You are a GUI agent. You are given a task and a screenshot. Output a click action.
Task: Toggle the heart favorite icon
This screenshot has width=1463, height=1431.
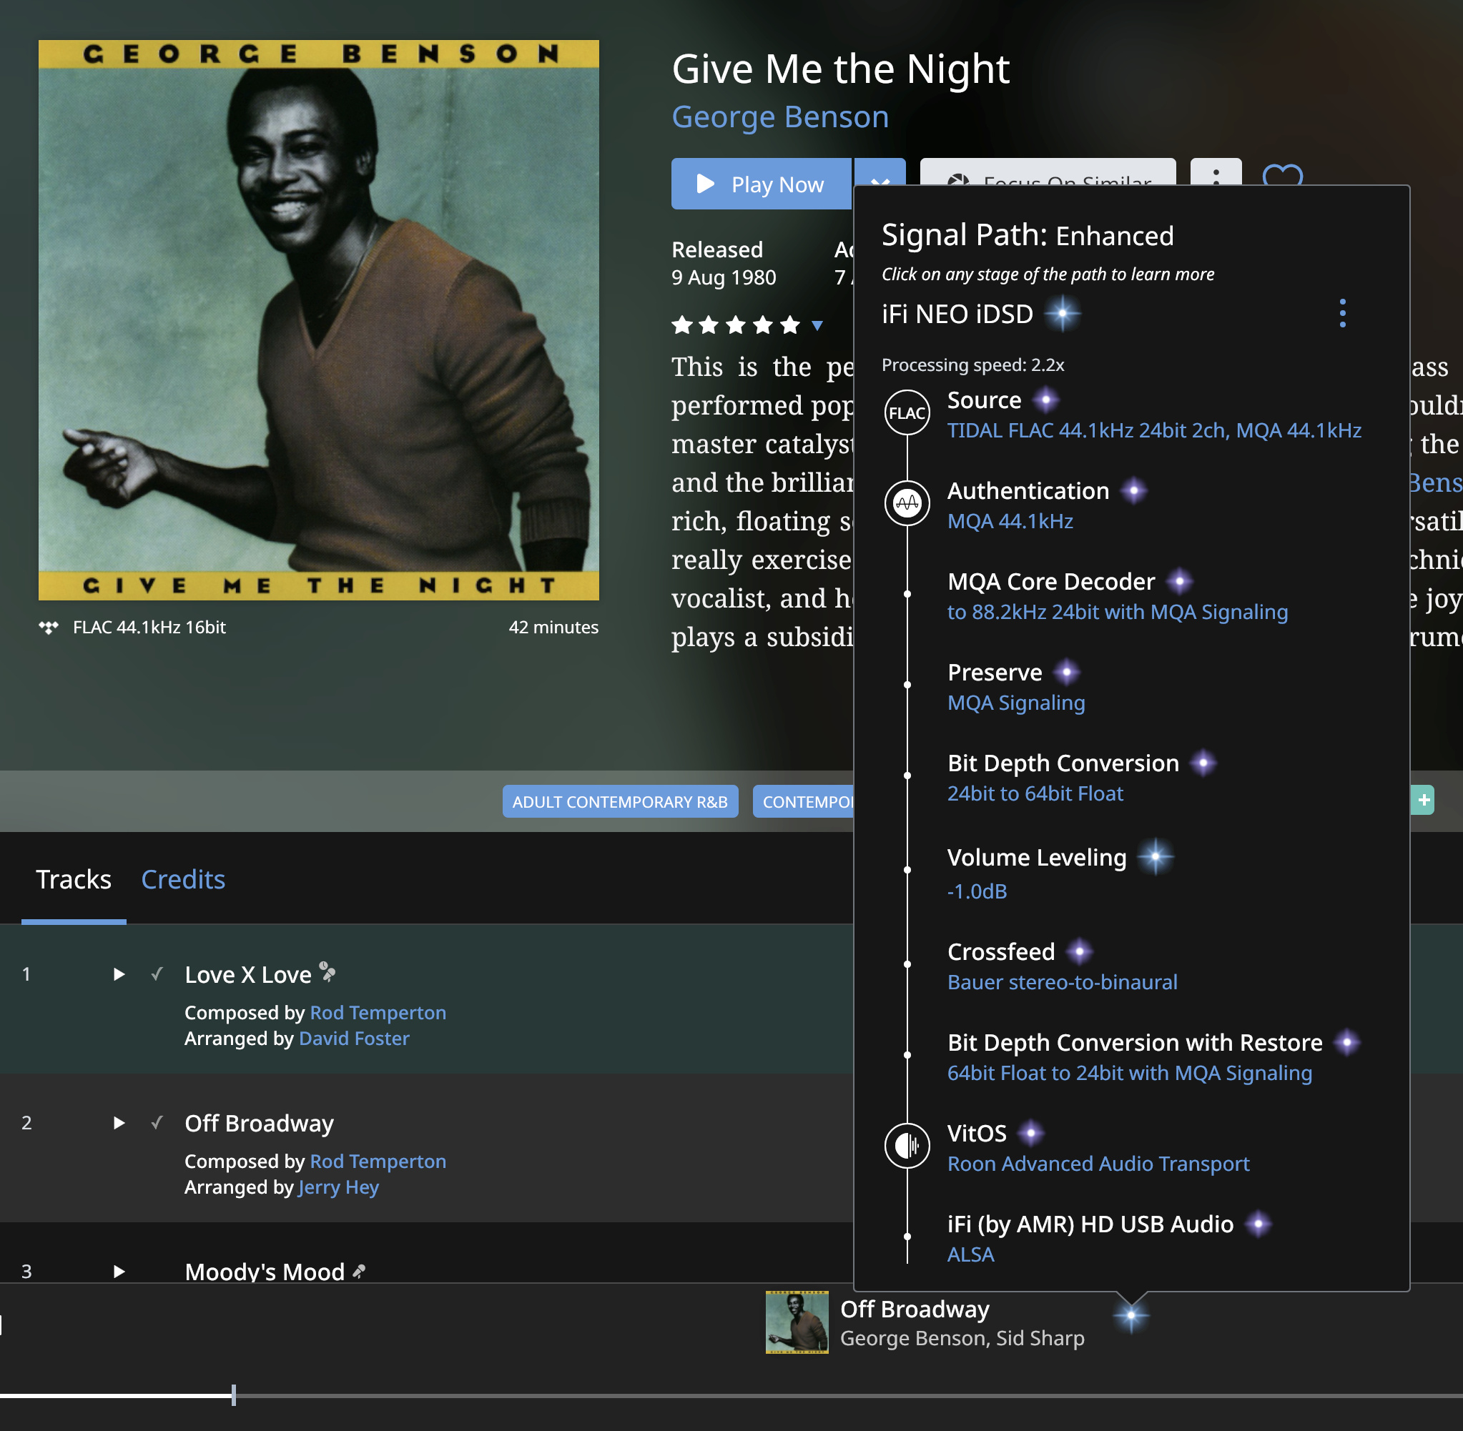tap(1283, 174)
